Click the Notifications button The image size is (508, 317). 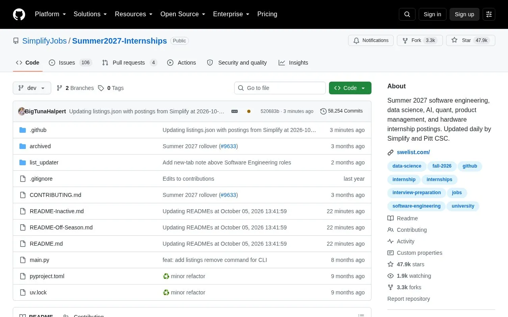click(371, 40)
